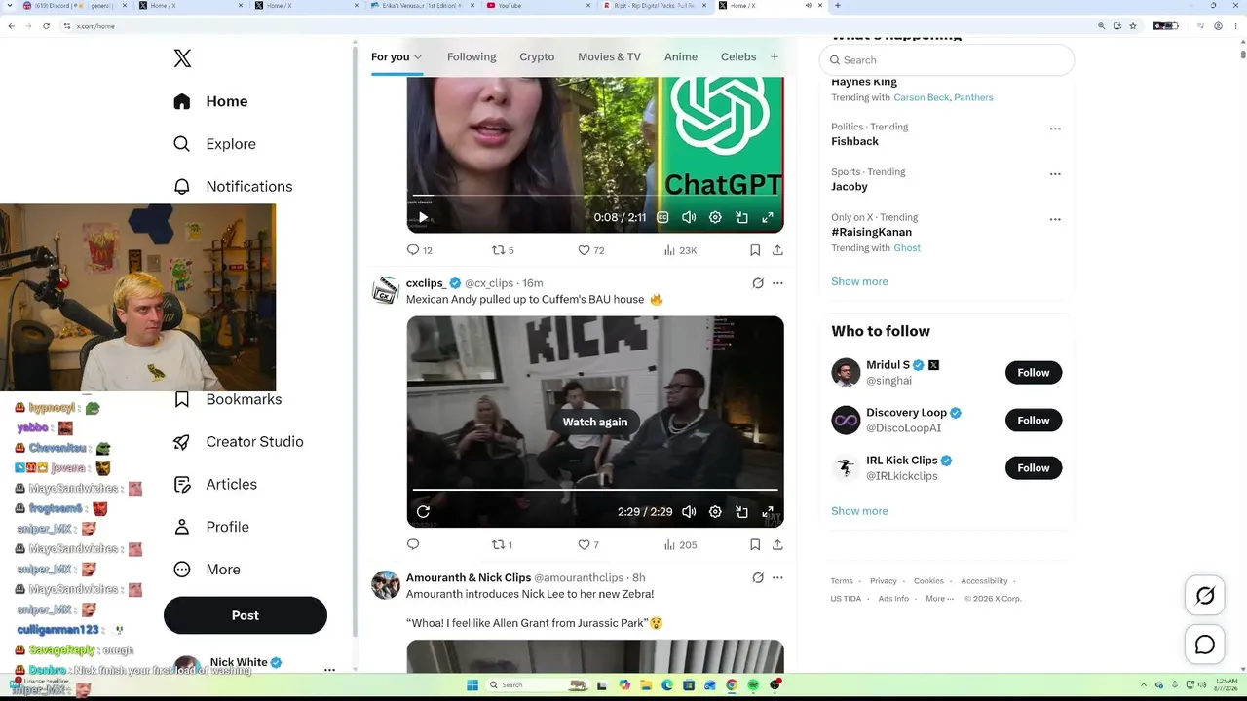Open more options for Jacoby trend
Screen dimensions: 1247x701
coord(1055,174)
